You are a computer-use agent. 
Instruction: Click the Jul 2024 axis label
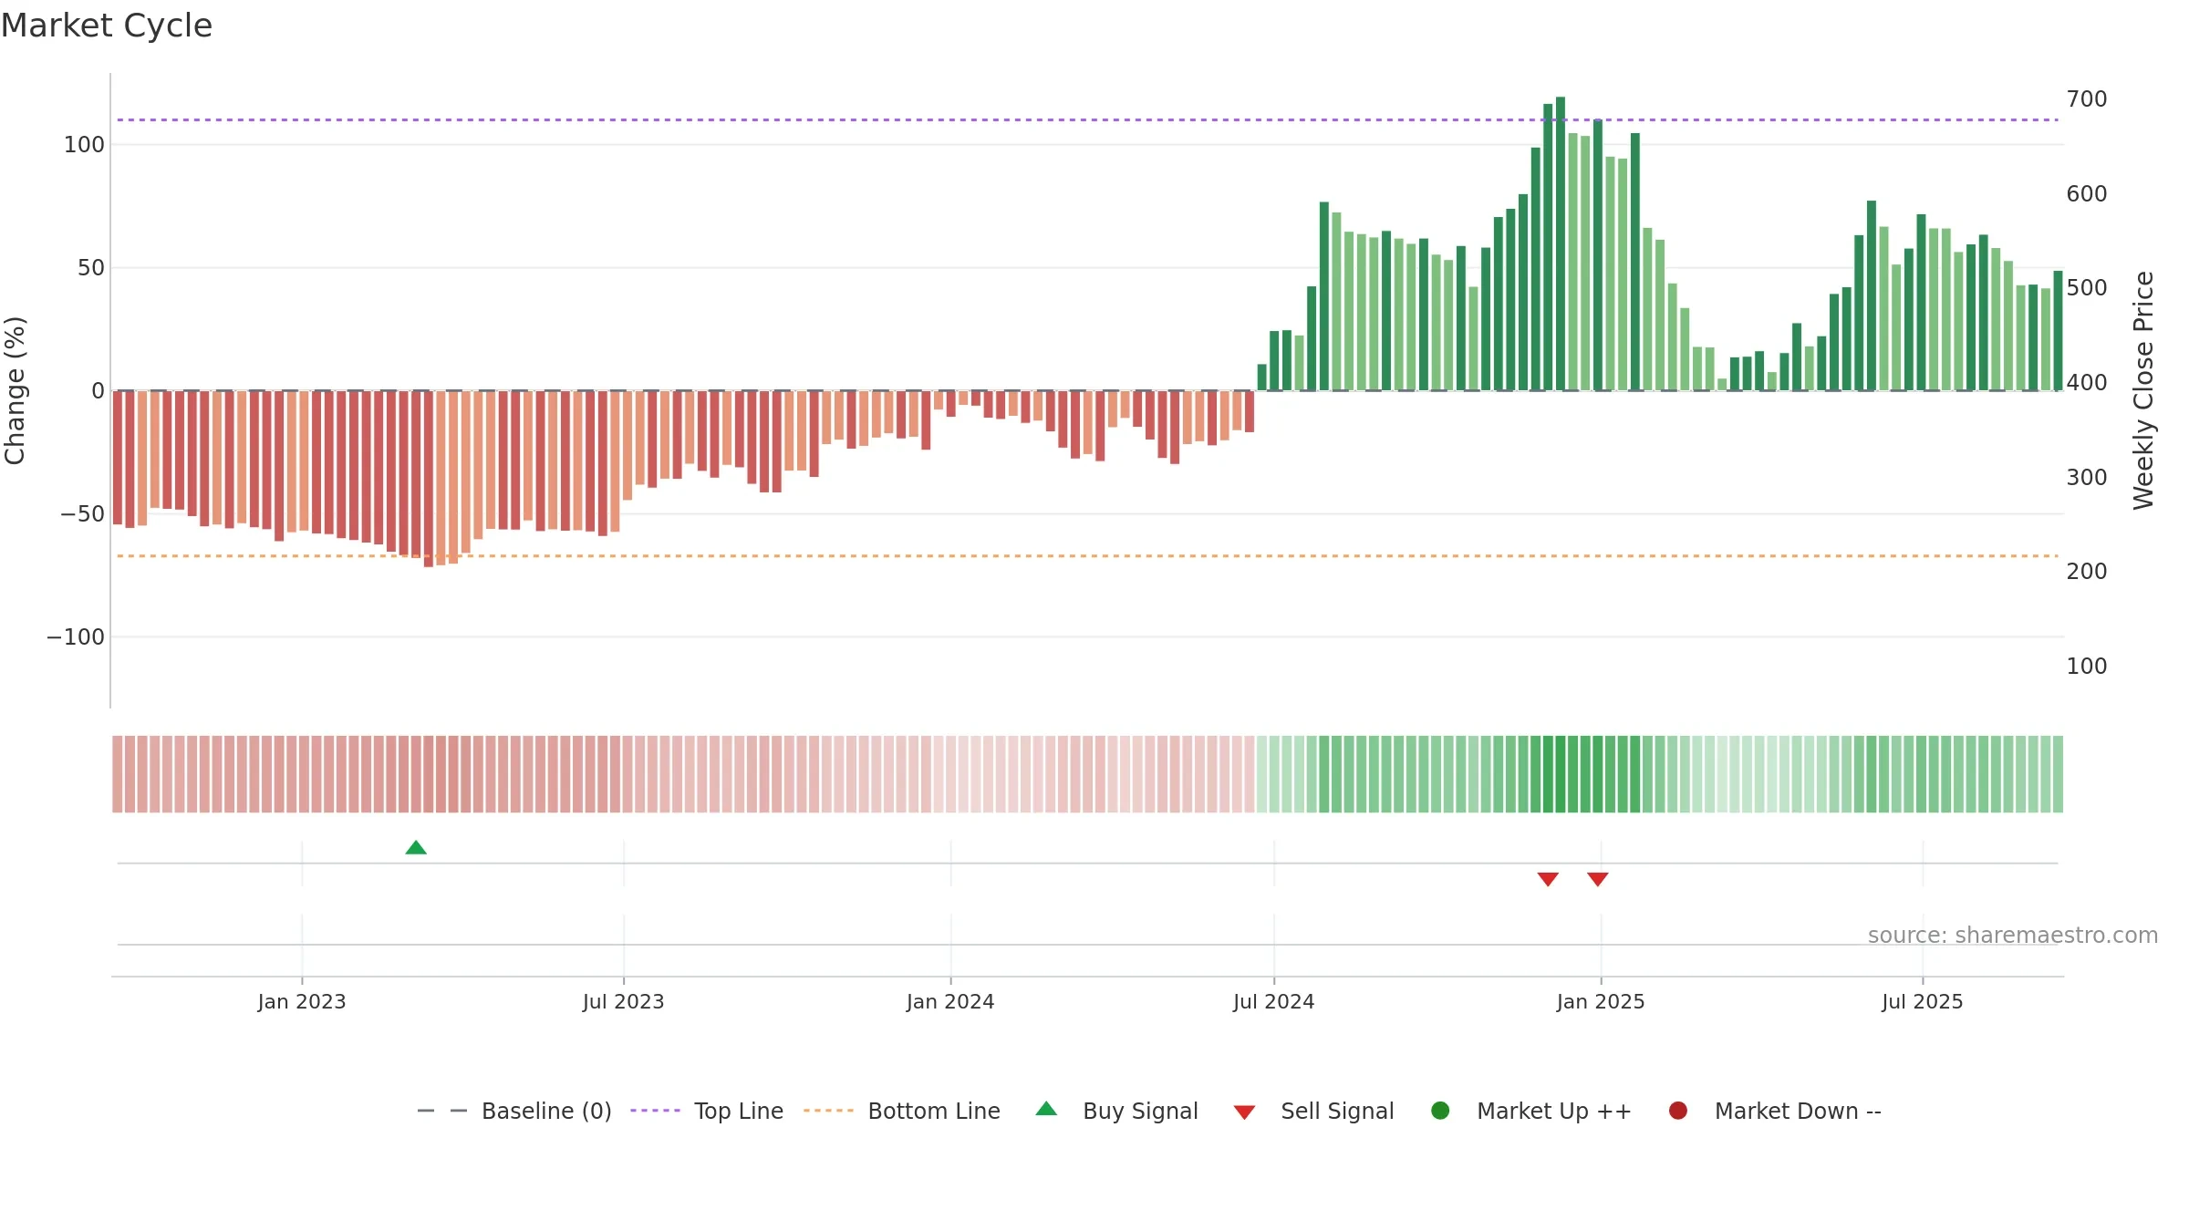tap(1274, 1002)
